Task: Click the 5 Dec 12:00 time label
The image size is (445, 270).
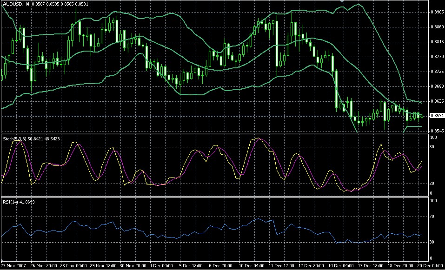Action: 191,266
